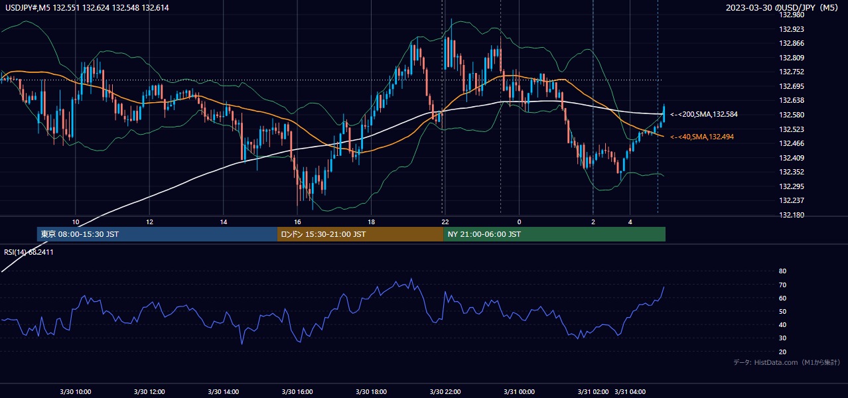Click hour label 14 under price chart

coord(224,222)
